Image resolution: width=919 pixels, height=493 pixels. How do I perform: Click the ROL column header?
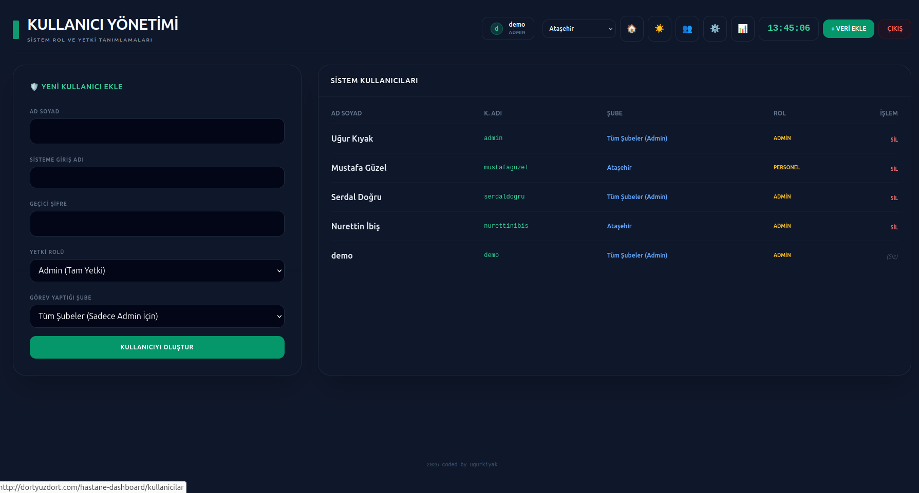tap(779, 113)
